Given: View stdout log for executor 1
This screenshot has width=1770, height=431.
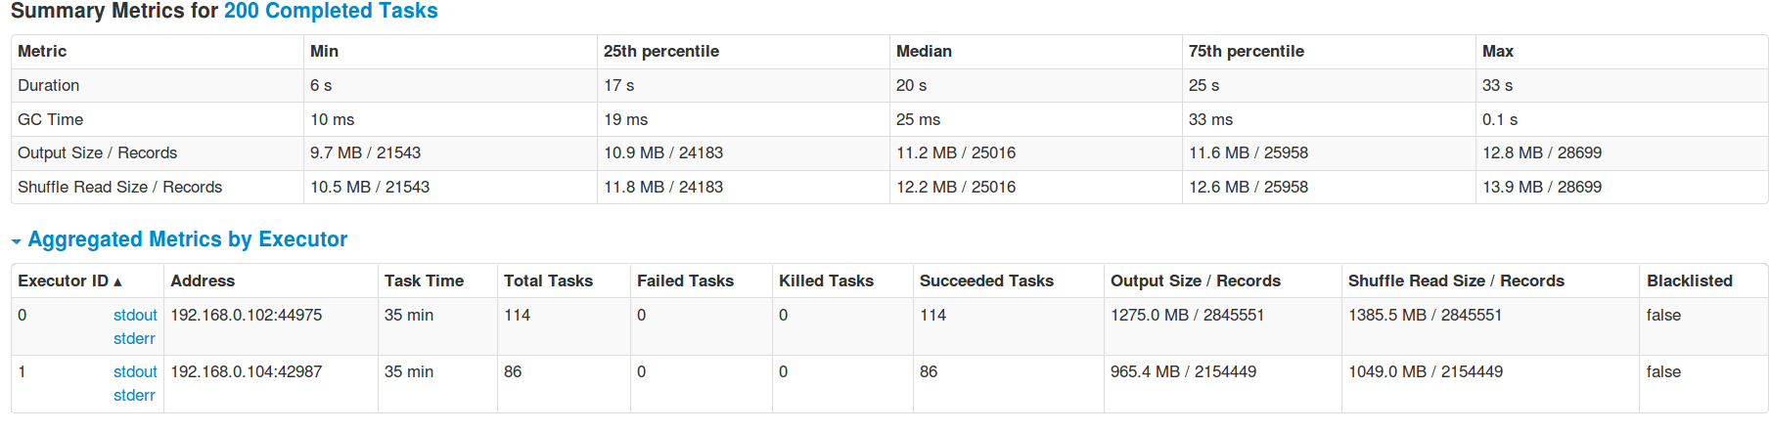Looking at the screenshot, I should [135, 371].
